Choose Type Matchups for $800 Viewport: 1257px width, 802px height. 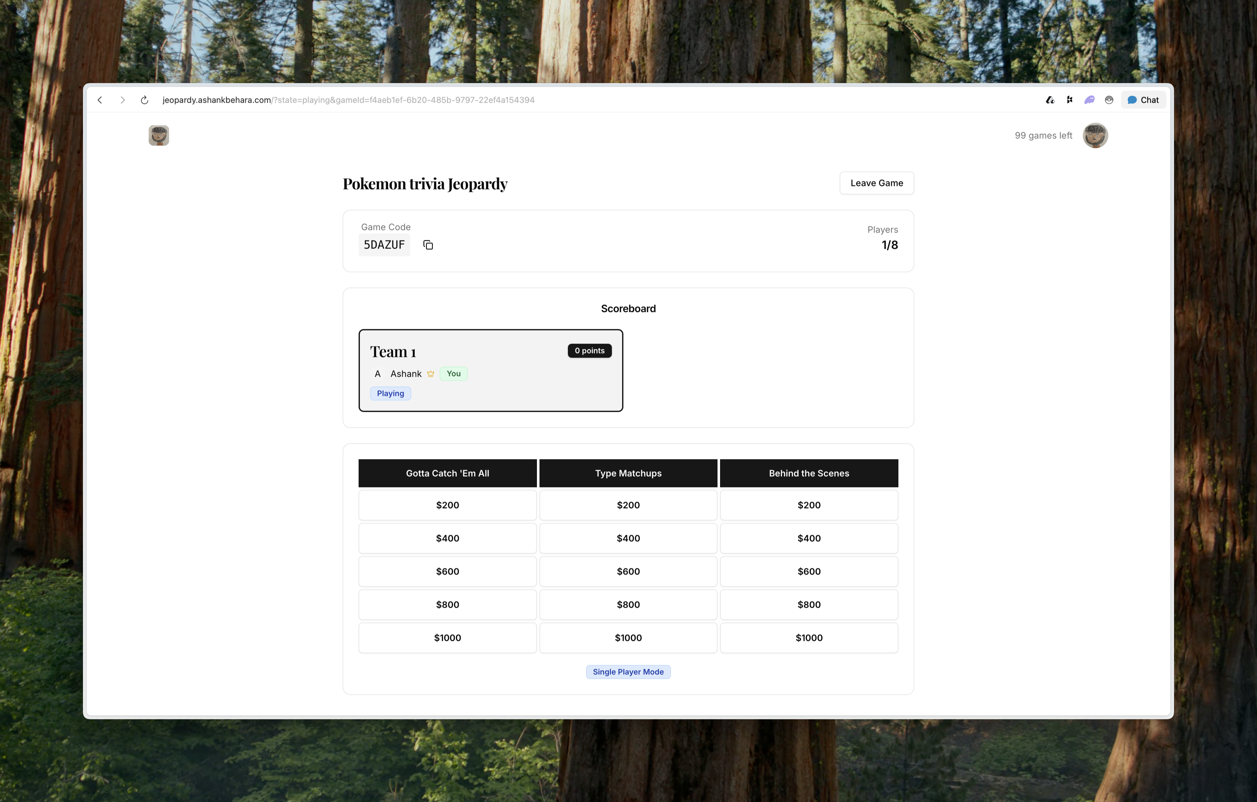628,605
